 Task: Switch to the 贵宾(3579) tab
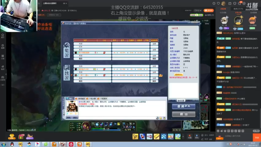(x=238, y=9)
